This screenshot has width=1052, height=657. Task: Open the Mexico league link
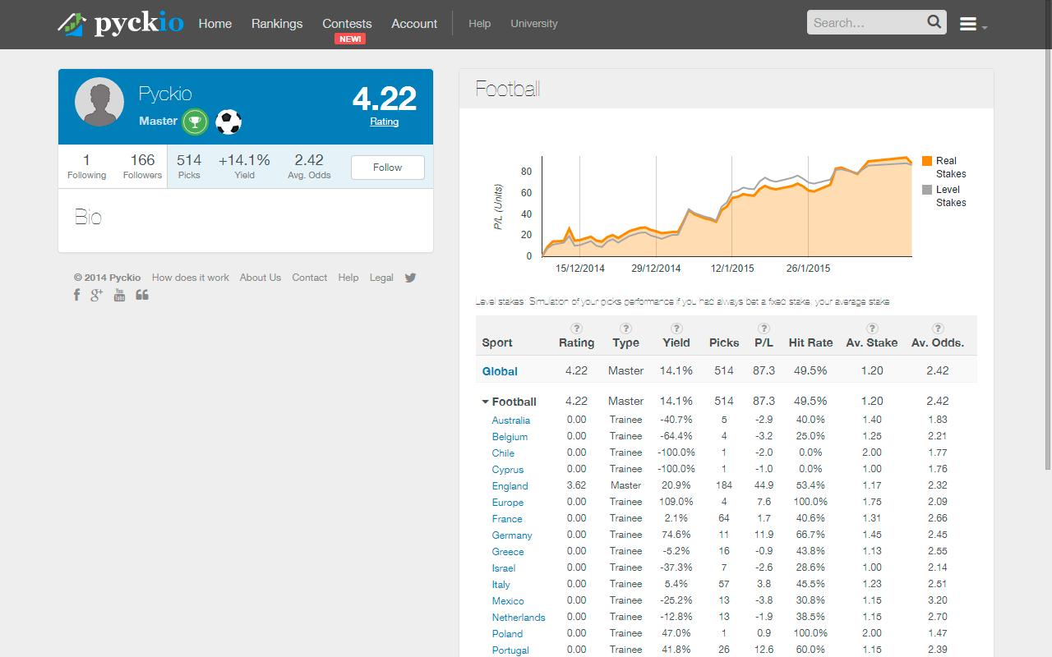point(508,601)
